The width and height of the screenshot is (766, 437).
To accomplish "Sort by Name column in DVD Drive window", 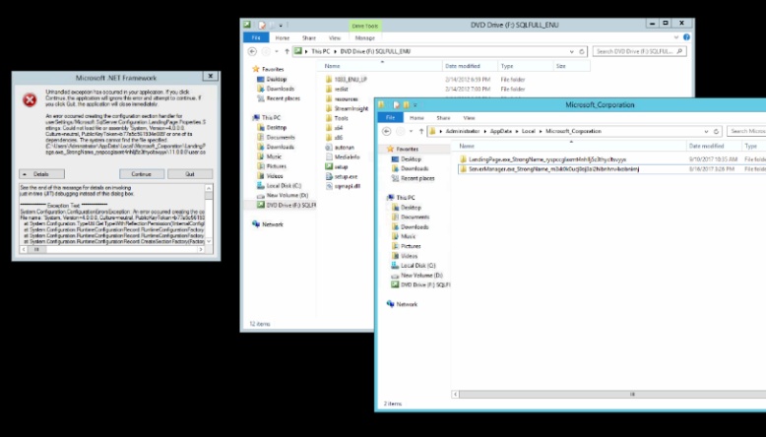I will pyautogui.click(x=333, y=66).
